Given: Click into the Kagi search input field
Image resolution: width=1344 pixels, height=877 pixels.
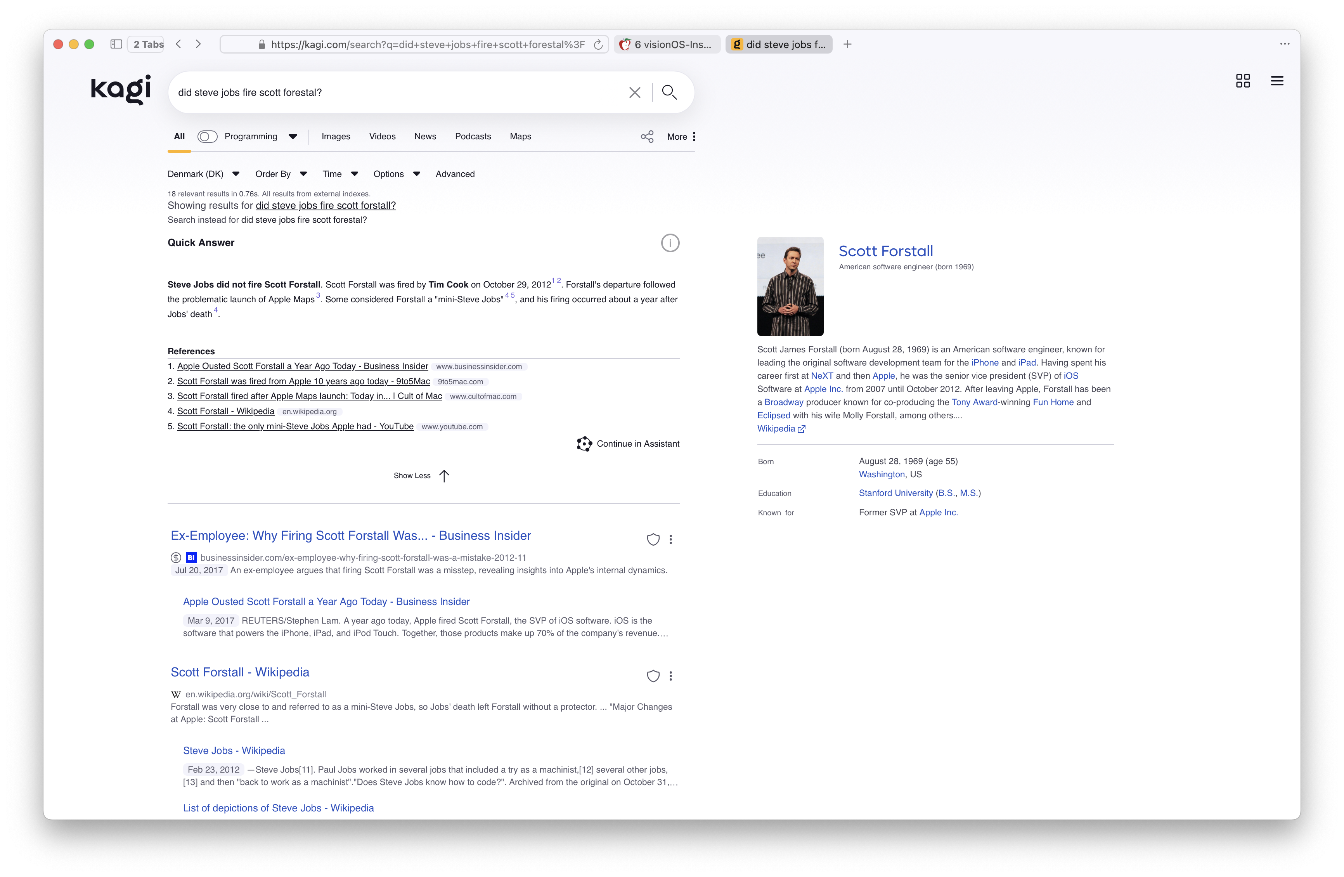Looking at the screenshot, I should 395,93.
